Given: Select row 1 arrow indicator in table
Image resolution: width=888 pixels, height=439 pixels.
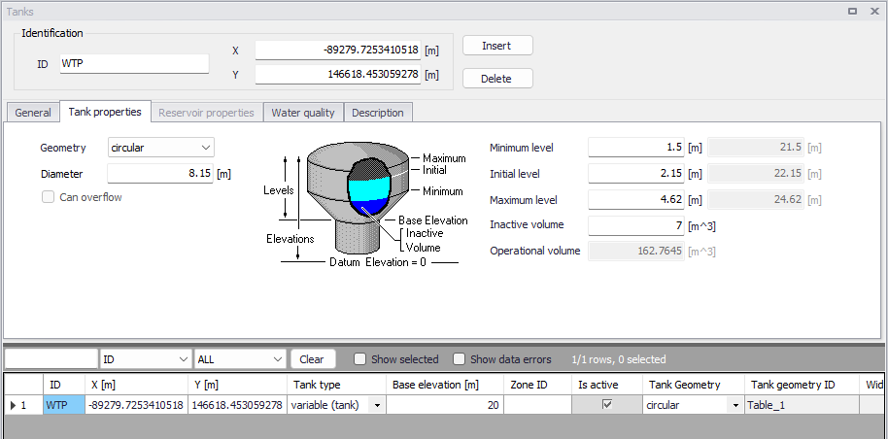Looking at the screenshot, I should 14,405.
